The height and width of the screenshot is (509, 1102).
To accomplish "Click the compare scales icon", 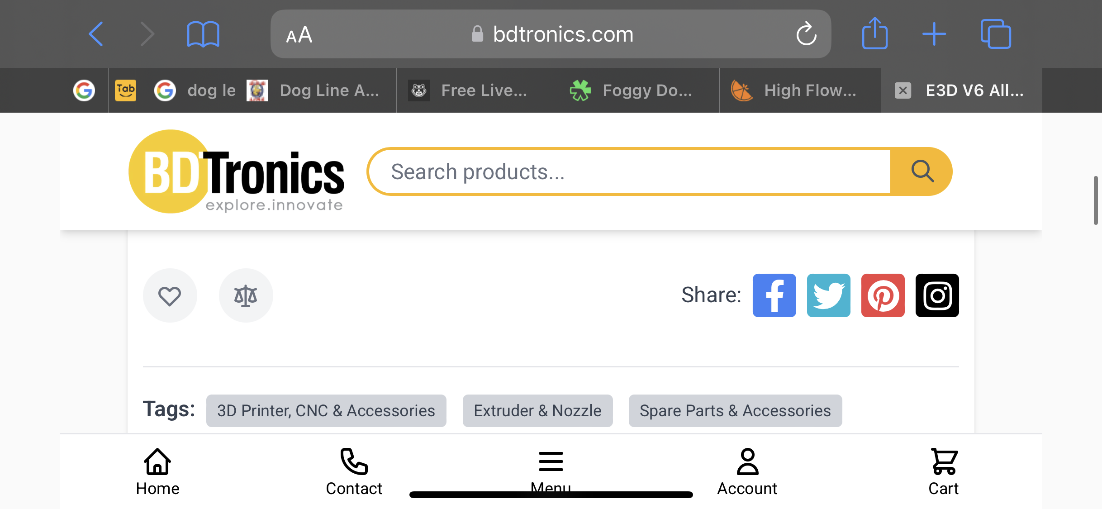I will [246, 296].
